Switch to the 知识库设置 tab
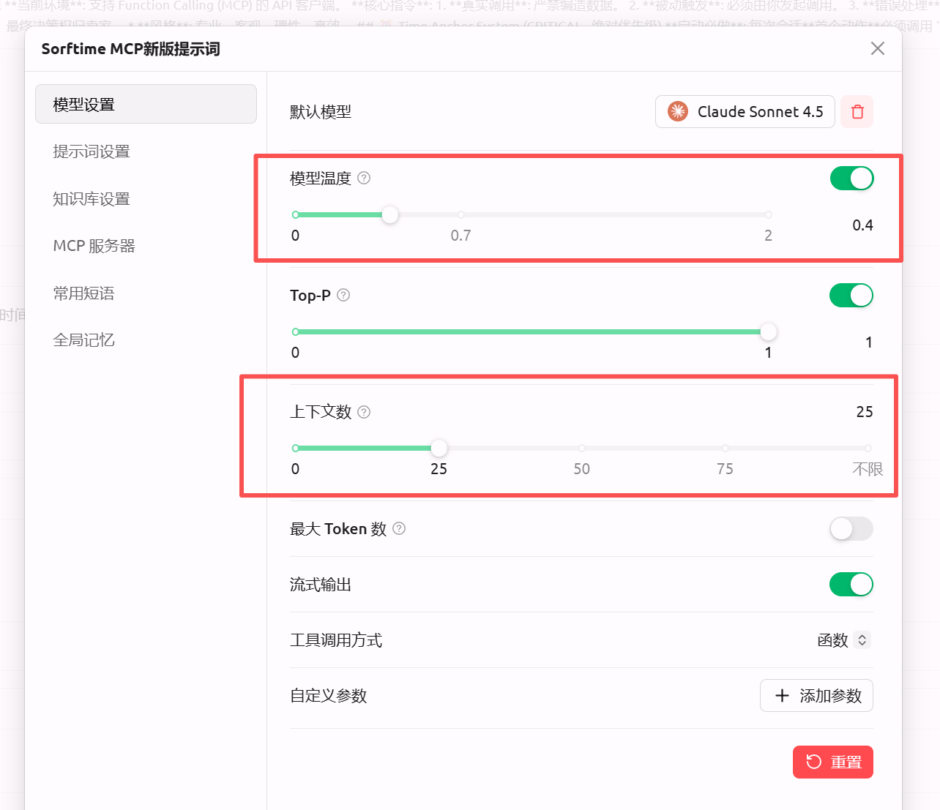940x810 pixels. (92, 199)
